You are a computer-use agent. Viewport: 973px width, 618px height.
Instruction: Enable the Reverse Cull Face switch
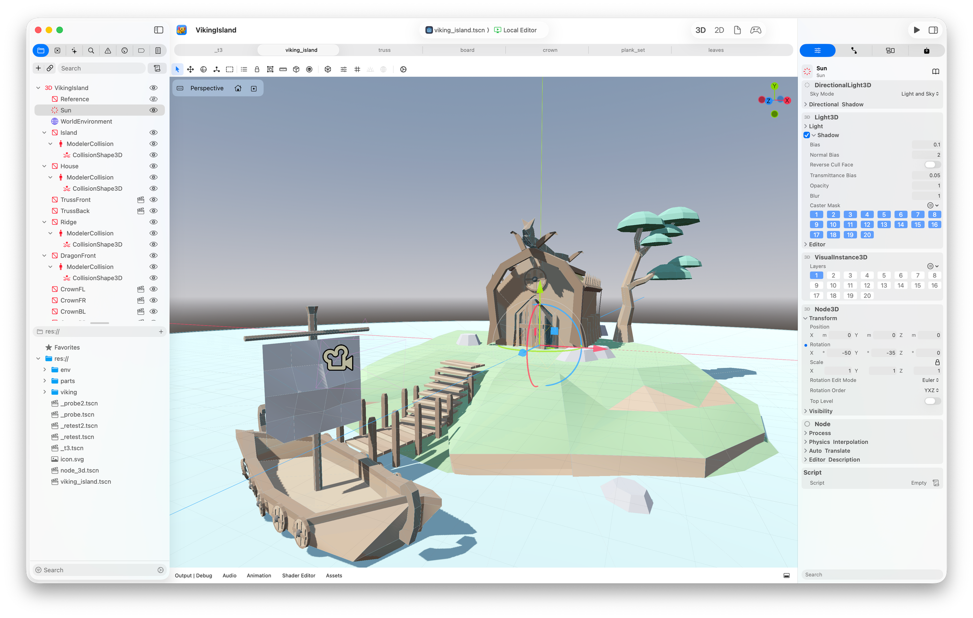tap(932, 164)
